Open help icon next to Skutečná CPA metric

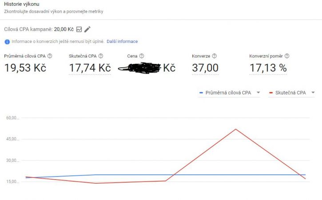101,56
